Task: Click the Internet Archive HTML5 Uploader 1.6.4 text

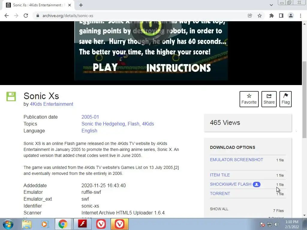Action: pyautogui.click(x=123, y=213)
